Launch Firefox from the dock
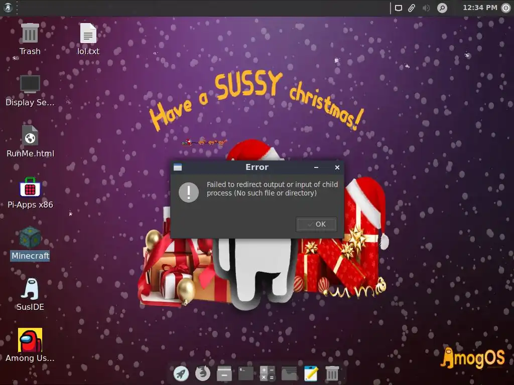This screenshot has height=385, width=514. click(203, 373)
